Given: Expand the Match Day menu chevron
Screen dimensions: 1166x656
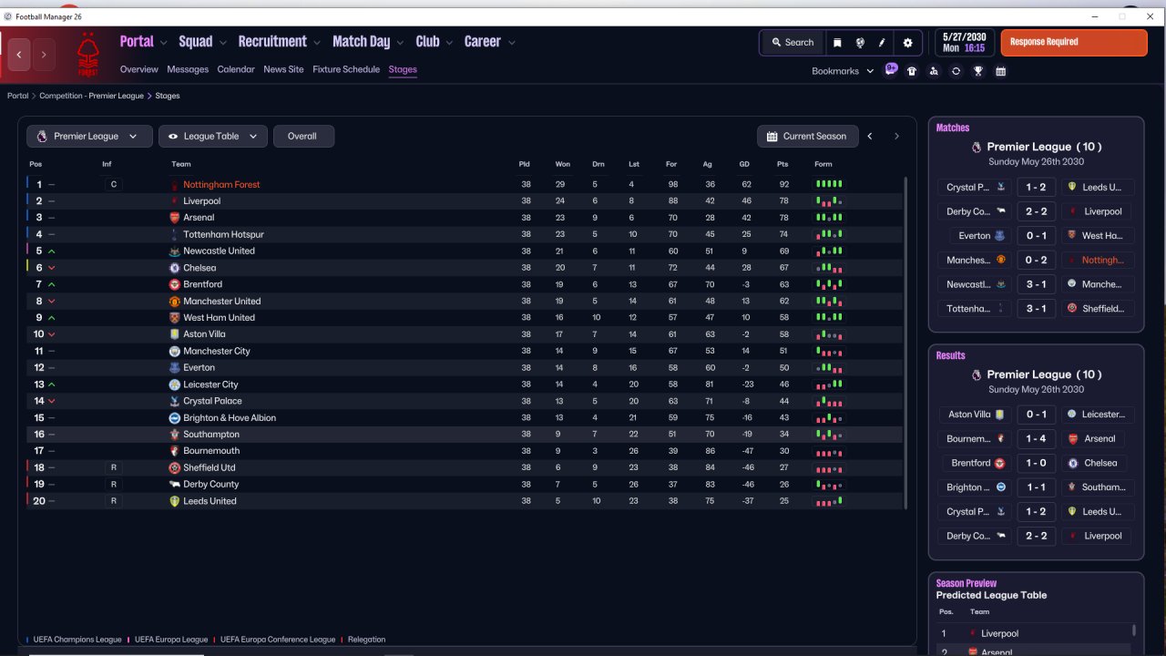Looking at the screenshot, I should (x=400, y=43).
